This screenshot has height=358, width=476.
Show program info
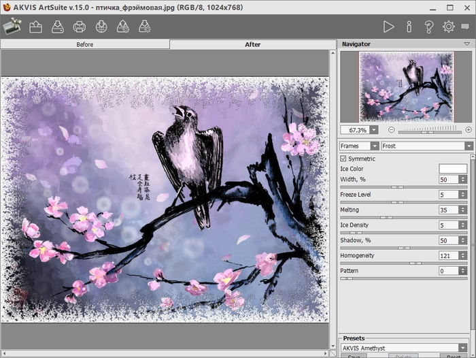pos(409,27)
